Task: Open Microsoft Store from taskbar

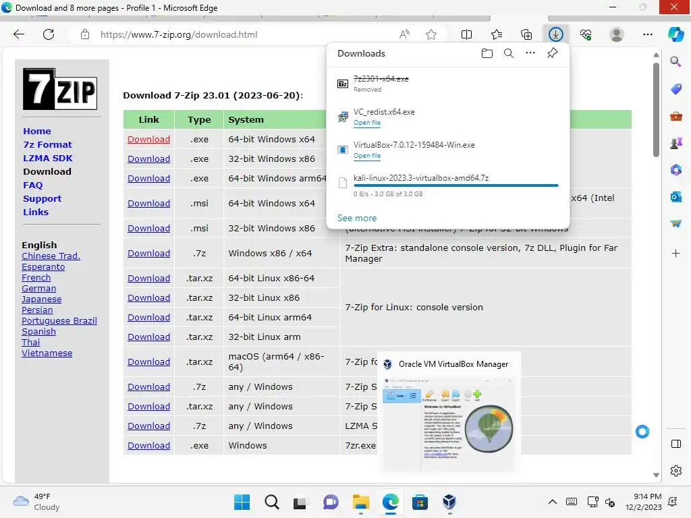Action: (420, 502)
